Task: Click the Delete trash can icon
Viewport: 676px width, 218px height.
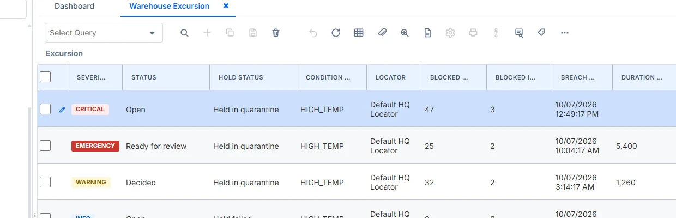Action: click(276, 33)
